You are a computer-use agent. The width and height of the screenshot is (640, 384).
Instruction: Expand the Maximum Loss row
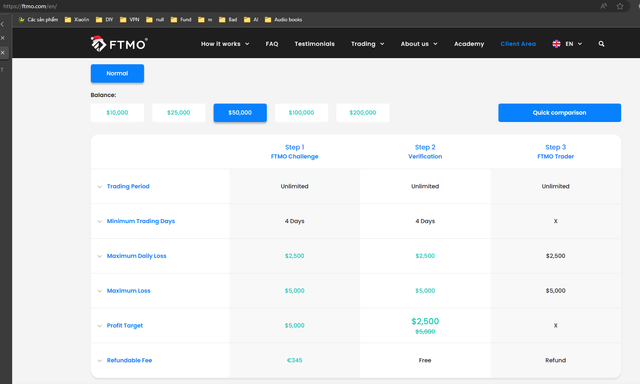pos(99,291)
